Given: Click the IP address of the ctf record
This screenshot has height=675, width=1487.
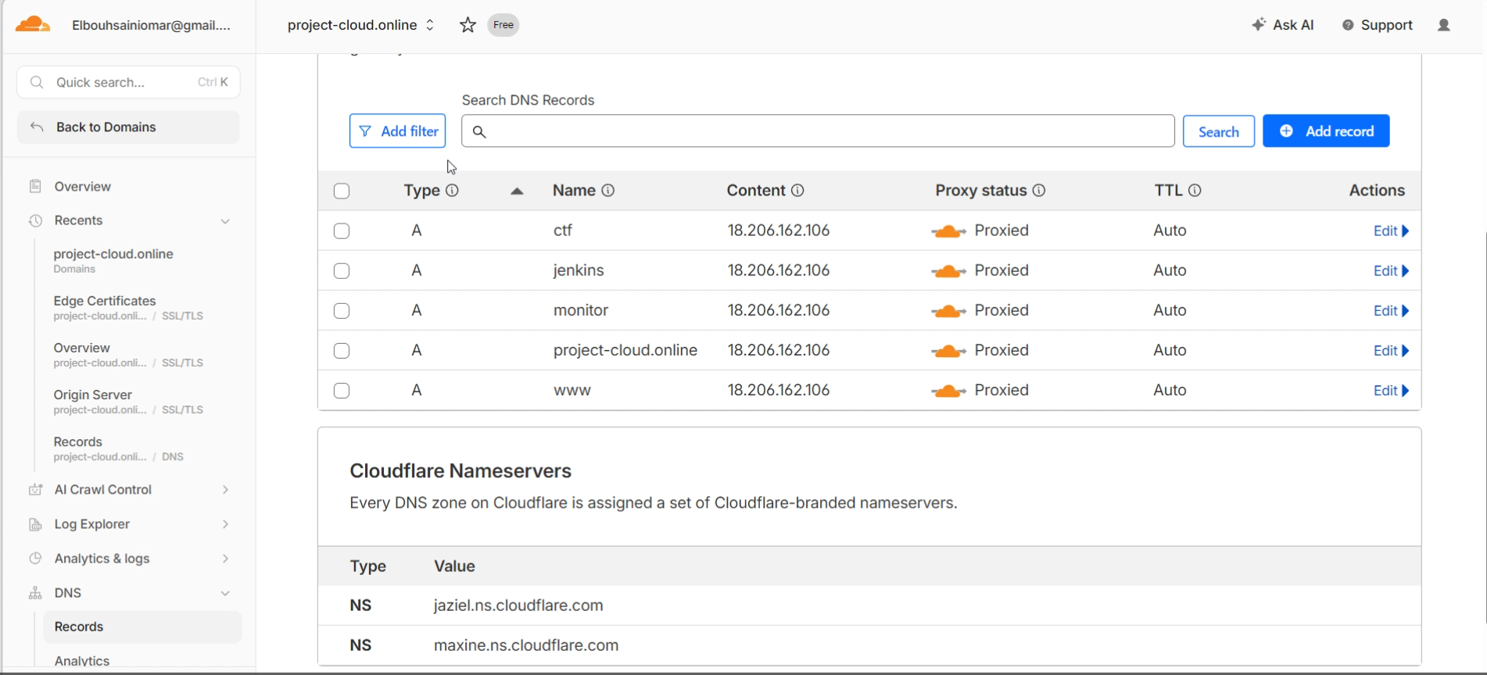Looking at the screenshot, I should pyautogui.click(x=779, y=231).
